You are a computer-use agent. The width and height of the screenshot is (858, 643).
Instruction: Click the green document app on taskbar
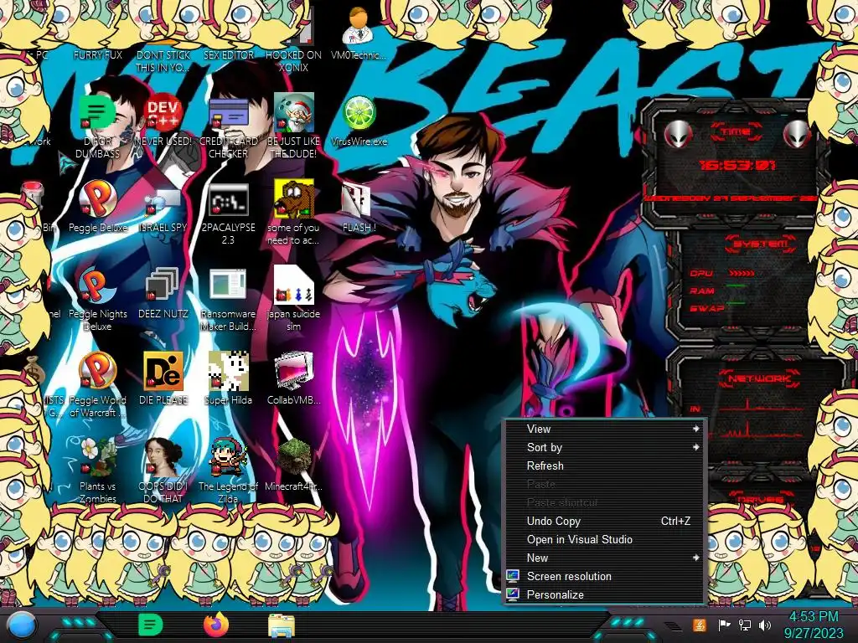click(x=151, y=625)
